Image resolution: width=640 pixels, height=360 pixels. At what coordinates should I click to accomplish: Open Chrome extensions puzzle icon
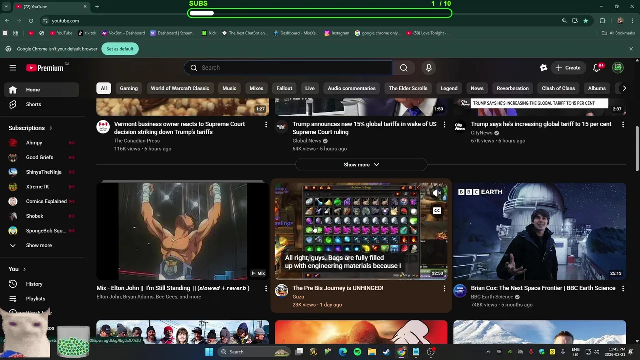pos(602,21)
